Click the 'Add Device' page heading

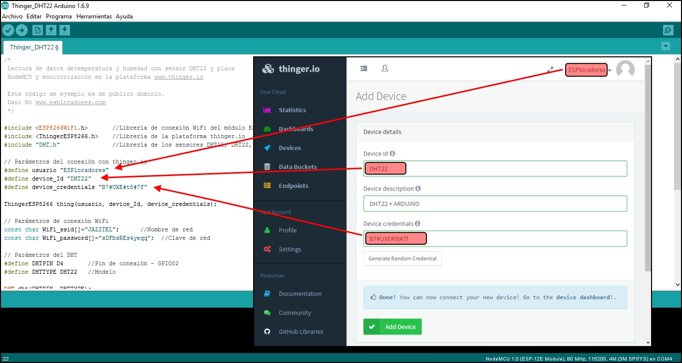pyautogui.click(x=381, y=96)
